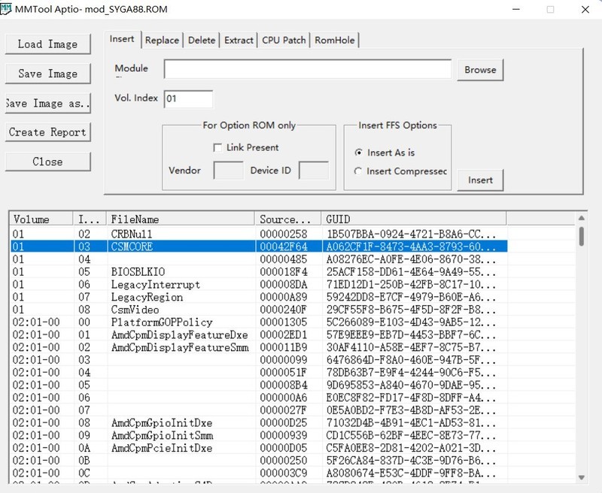The width and height of the screenshot is (602, 493).
Task: Select the AmdCpmDisplayFeatureSmm row
Action: coord(259,347)
